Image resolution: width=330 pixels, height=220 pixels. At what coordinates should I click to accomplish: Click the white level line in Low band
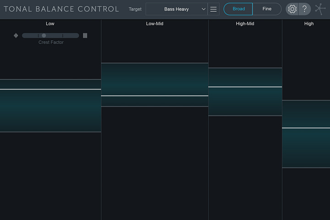tap(50, 89)
